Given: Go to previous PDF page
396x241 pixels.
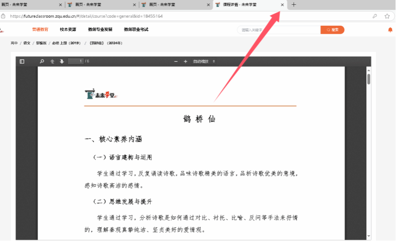Looking at the screenshot, I should [x=52, y=61].
